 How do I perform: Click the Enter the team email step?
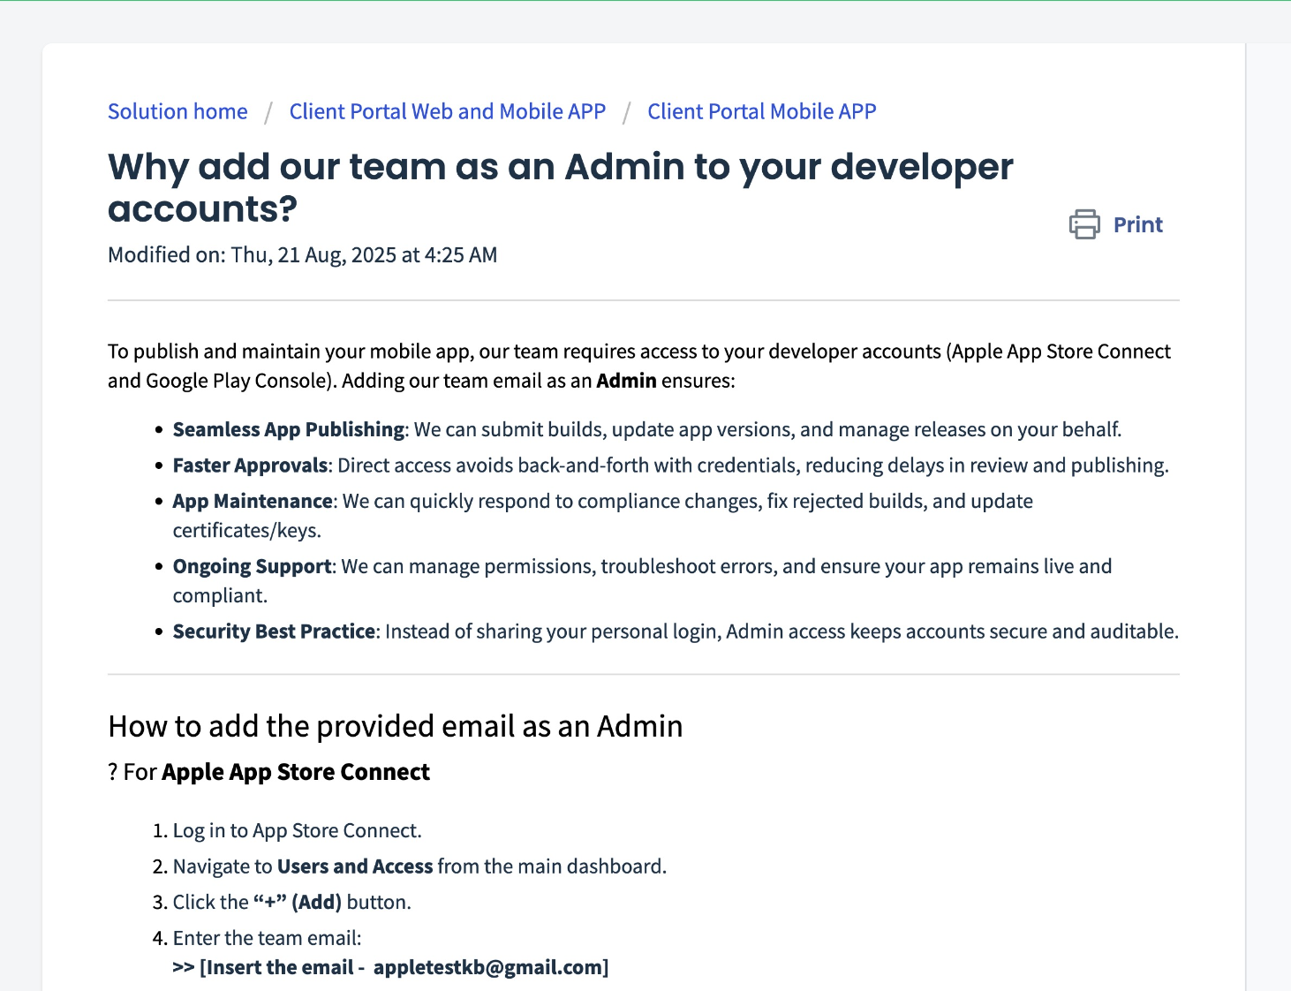(268, 938)
